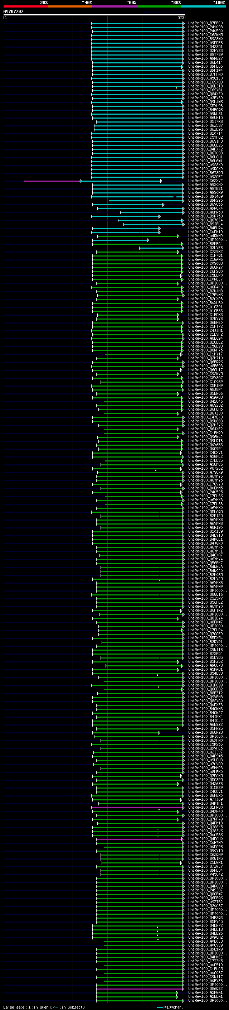Screen dimensions: 229x1010
Task: Open hit UniRef100_B7FFC0
Action: click(205, 23)
